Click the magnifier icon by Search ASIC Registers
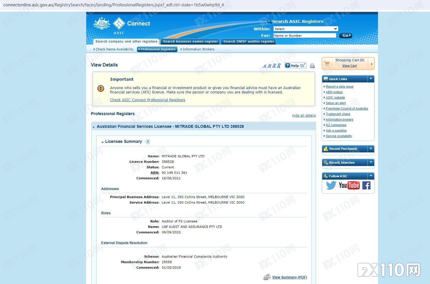The height and width of the screenshot is (284, 430). [x=269, y=21]
